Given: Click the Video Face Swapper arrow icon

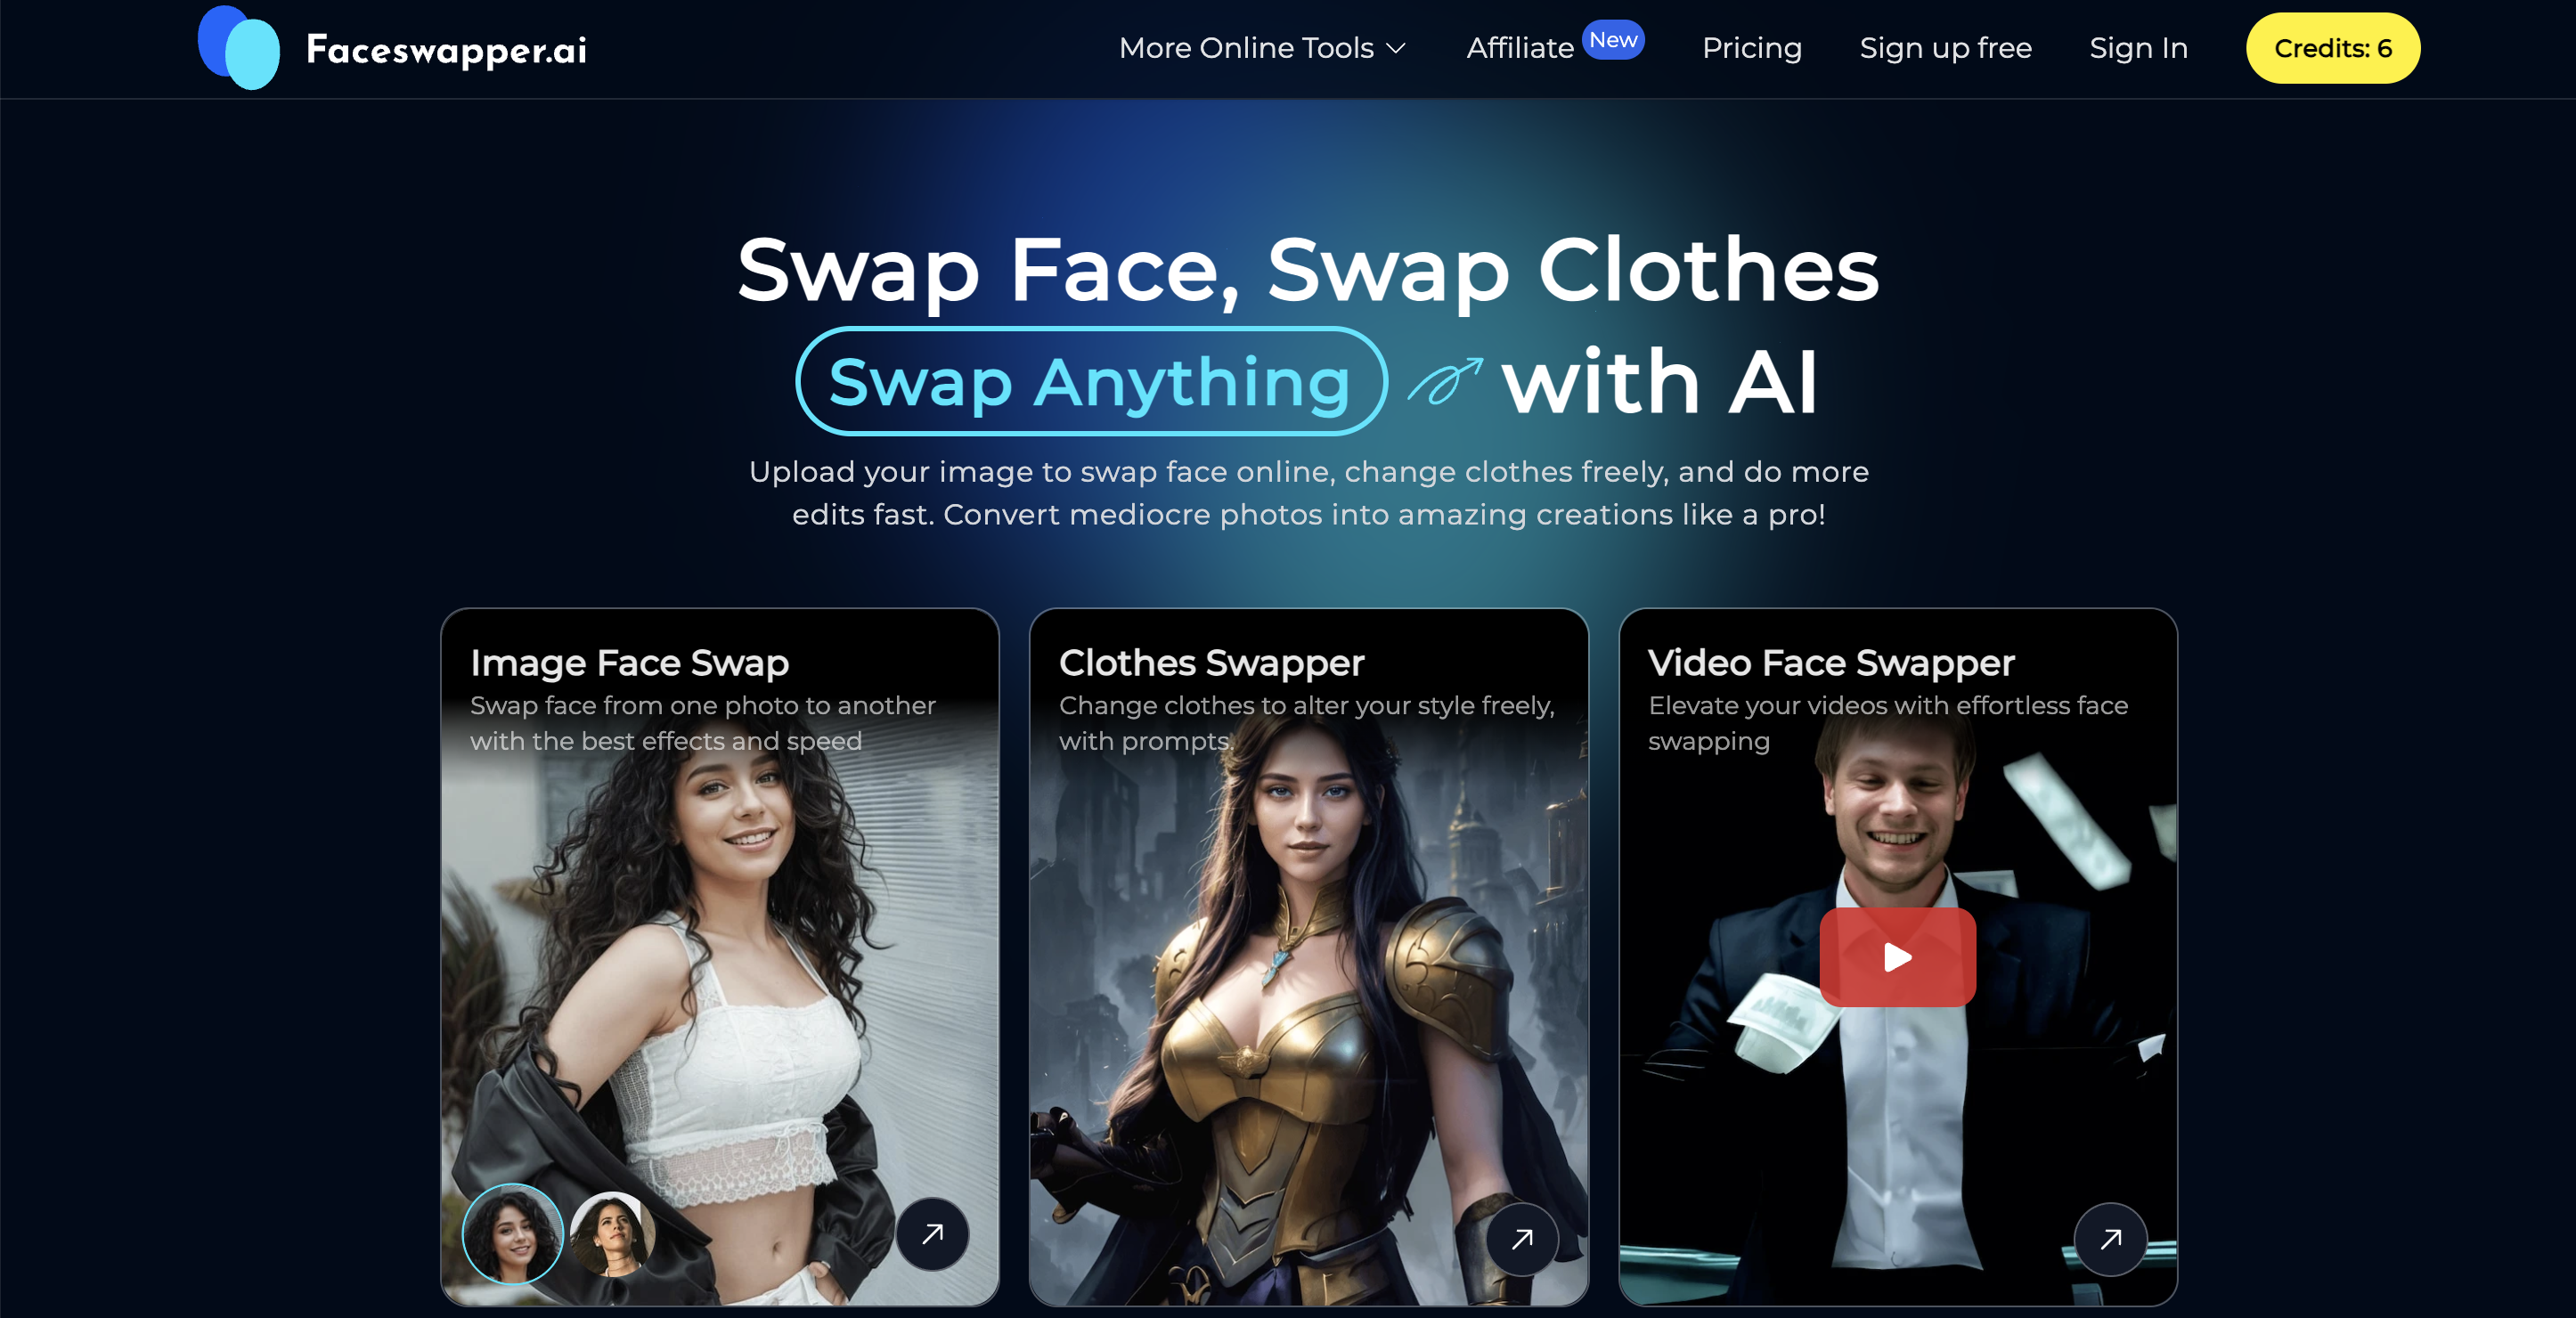Looking at the screenshot, I should click(2110, 1237).
